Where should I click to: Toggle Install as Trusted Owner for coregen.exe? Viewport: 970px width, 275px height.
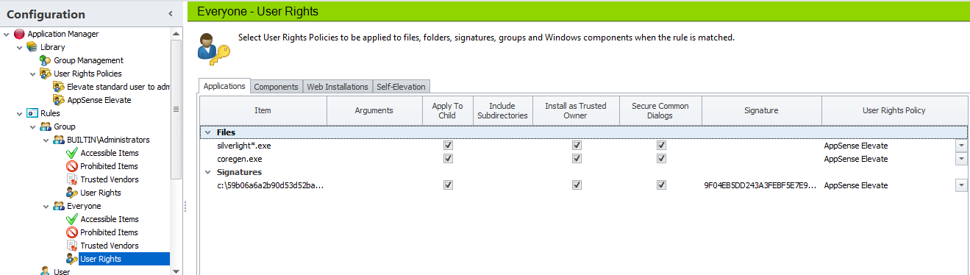click(577, 159)
